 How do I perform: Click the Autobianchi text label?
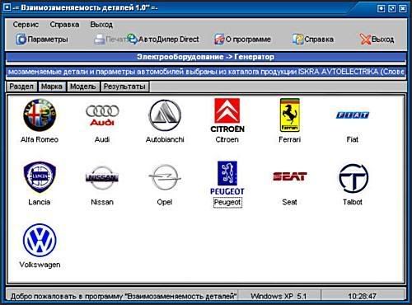[165, 139]
